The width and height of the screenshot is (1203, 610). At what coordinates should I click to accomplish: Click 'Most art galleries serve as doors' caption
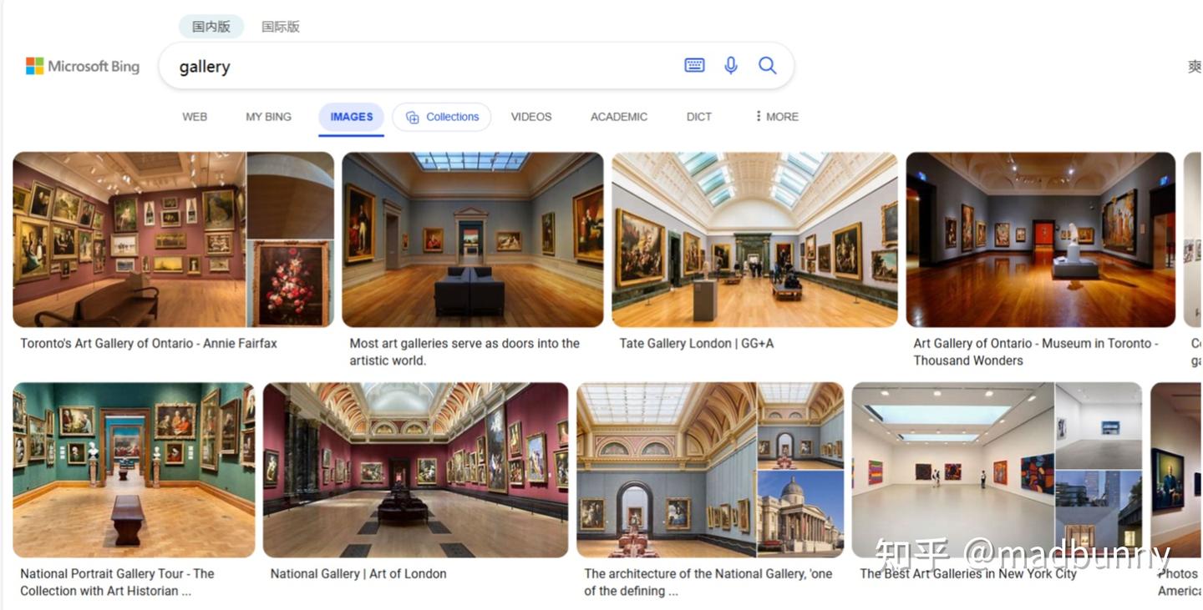464,352
